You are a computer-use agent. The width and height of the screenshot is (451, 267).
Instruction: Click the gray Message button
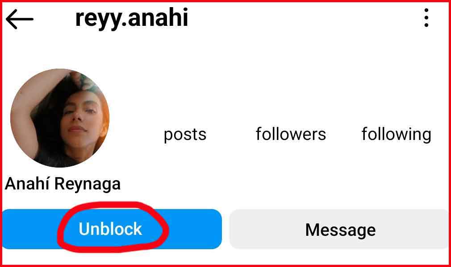coord(340,229)
